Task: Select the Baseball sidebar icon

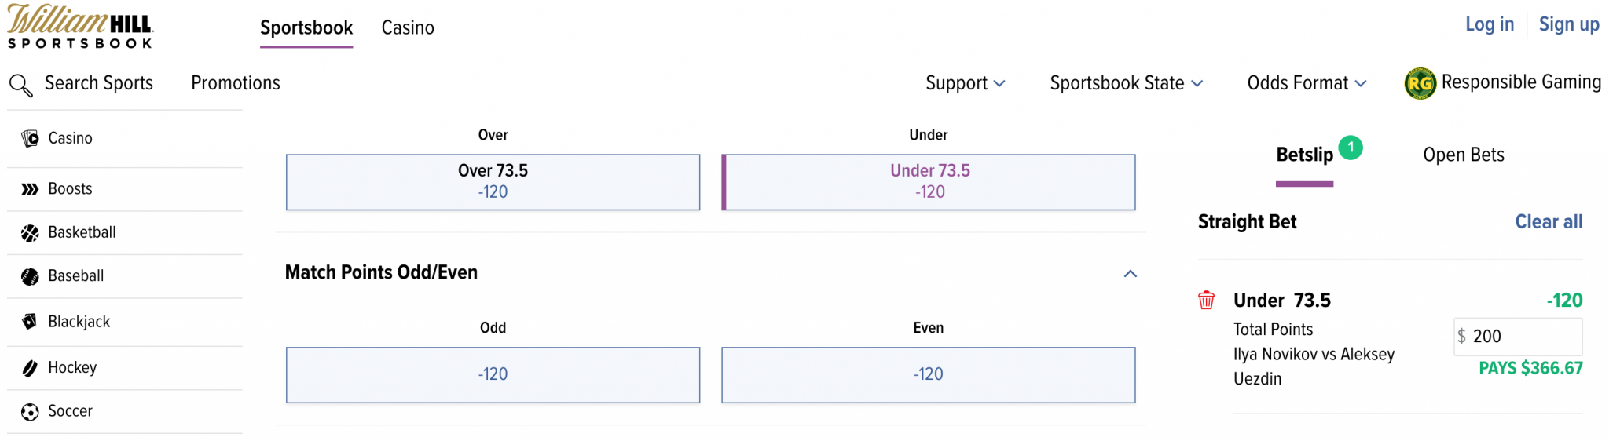Action: tap(30, 276)
